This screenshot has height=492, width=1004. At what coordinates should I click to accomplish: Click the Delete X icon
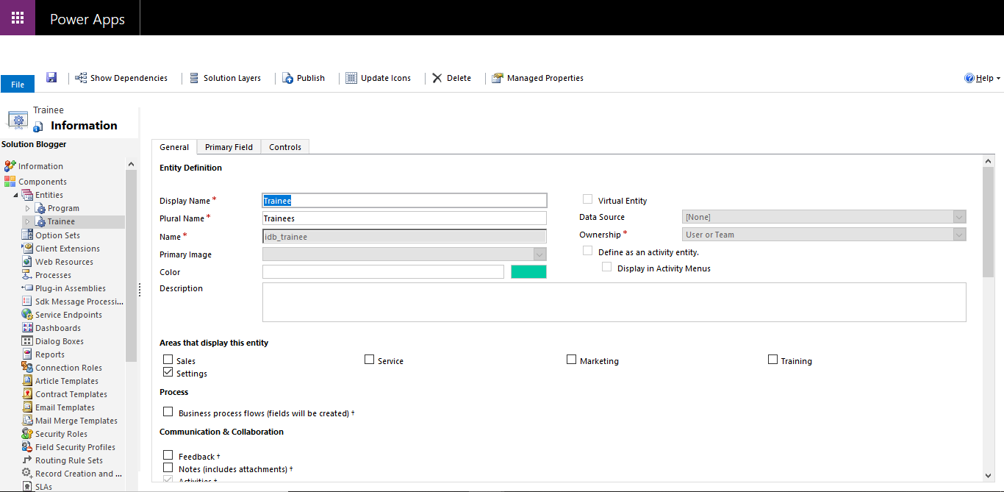[437, 78]
